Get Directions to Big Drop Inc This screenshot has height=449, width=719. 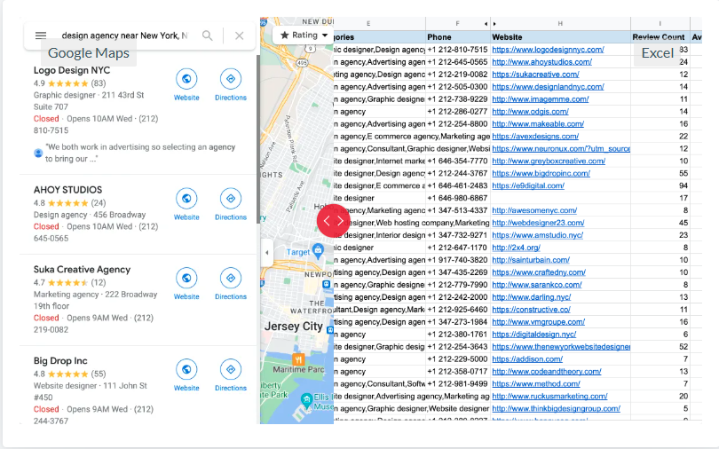pyautogui.click(x=231, y=370)
